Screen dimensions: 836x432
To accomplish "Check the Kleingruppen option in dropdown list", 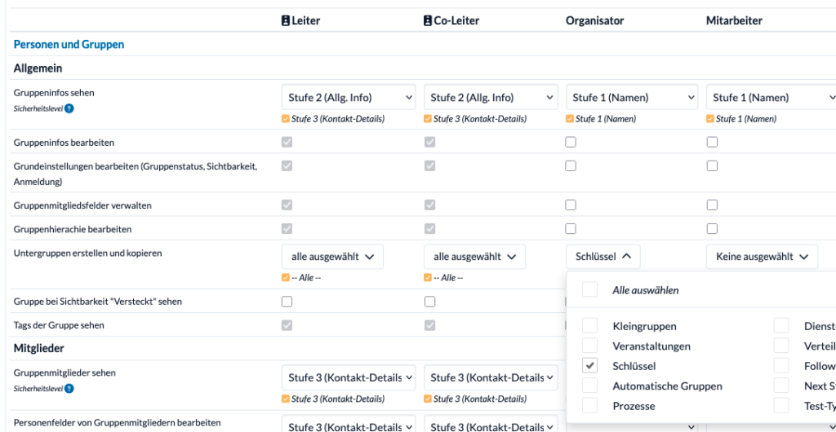I will pos(589,326).
